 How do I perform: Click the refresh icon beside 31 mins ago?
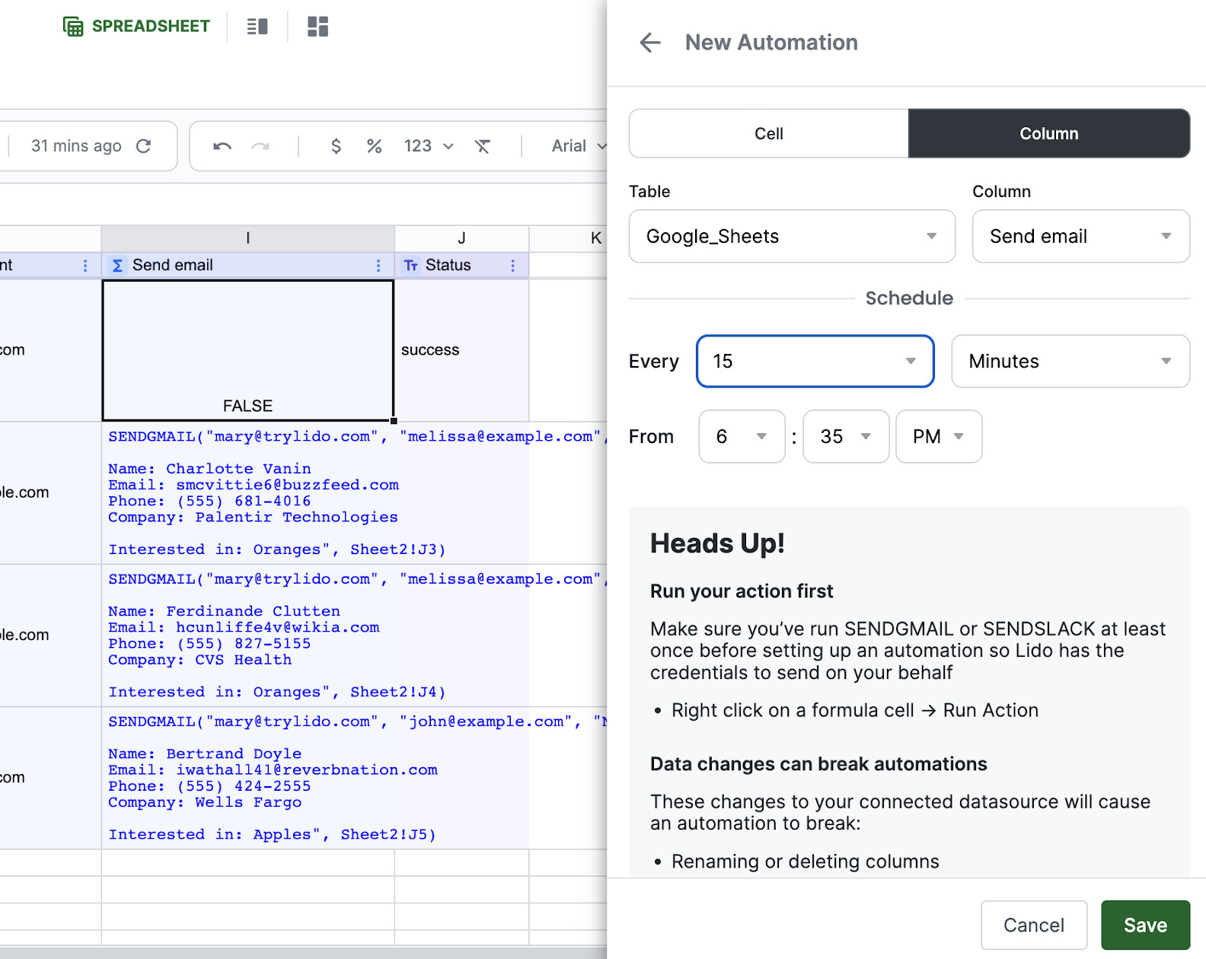pos(143,145)
